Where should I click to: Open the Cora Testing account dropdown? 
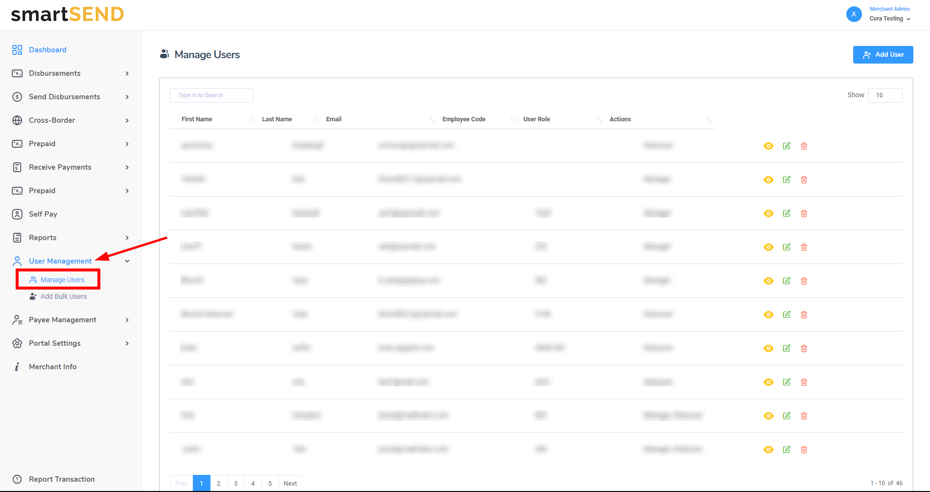[x=890, y=19]
